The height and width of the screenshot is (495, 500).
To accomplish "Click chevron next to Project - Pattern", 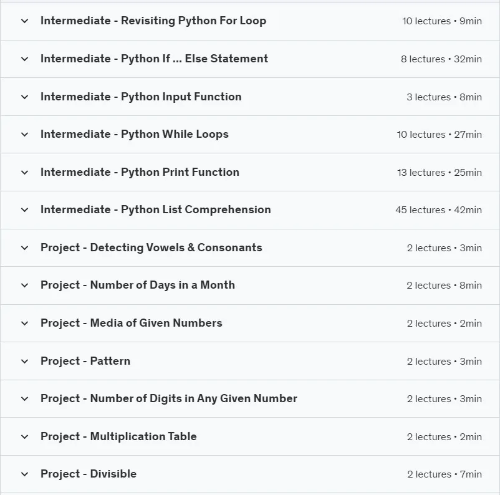I will [24, 362].
